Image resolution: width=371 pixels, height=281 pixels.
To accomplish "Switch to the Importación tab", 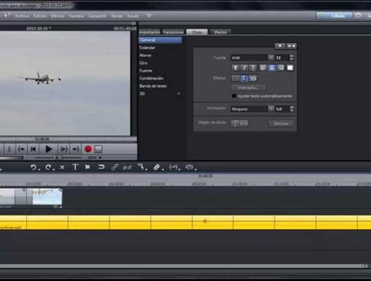I will 150,32.
